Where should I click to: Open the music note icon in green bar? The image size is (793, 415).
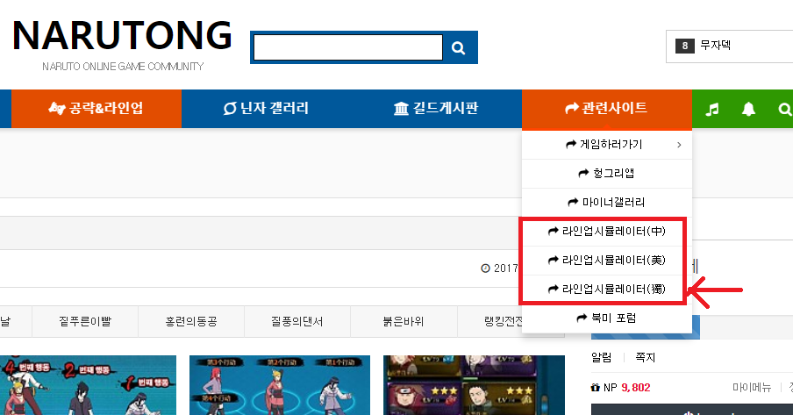[712, 109]
